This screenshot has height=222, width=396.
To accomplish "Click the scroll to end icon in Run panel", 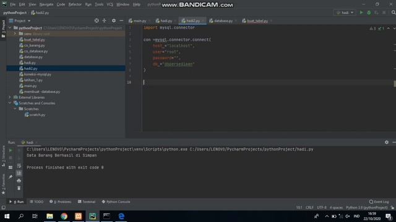I will 19,173.
